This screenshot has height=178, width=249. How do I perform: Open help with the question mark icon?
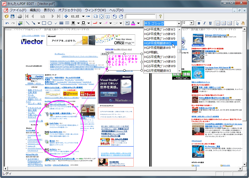point(160,16)
